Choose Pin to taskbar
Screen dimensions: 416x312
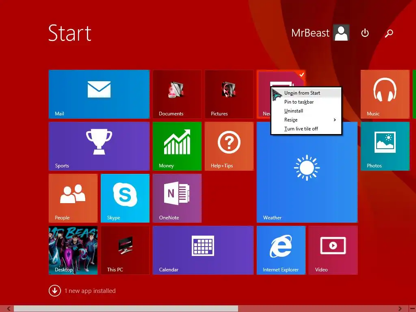click(306, 102)
